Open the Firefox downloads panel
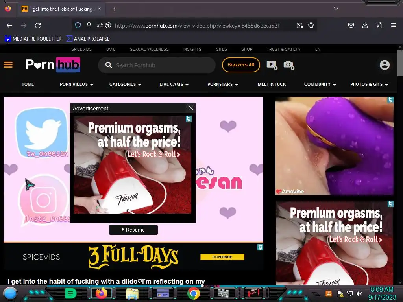This screenshot has height=302, width=403. point(365,25)
